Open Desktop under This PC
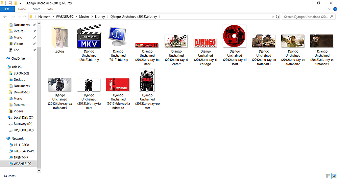 pos(19,80)
